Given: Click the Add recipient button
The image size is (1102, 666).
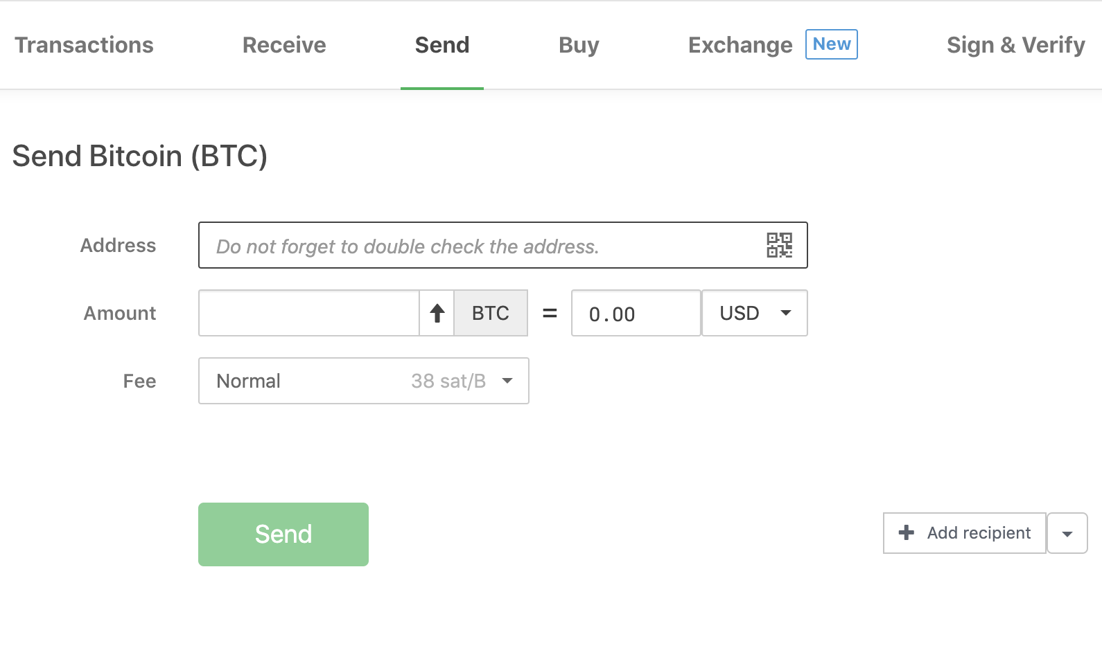Looking at the screenshot, I should click(965, 533).
